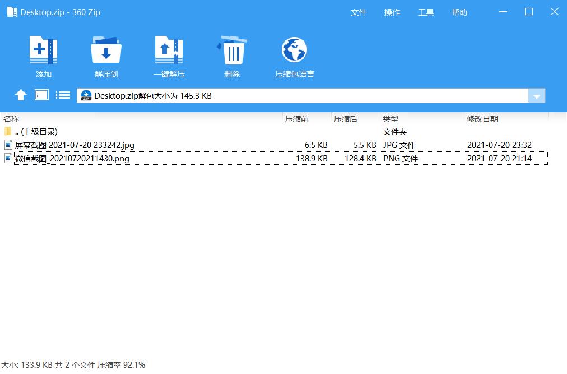Open the 文件 menu
The image size is (567, 374).
tap(359, 12)
